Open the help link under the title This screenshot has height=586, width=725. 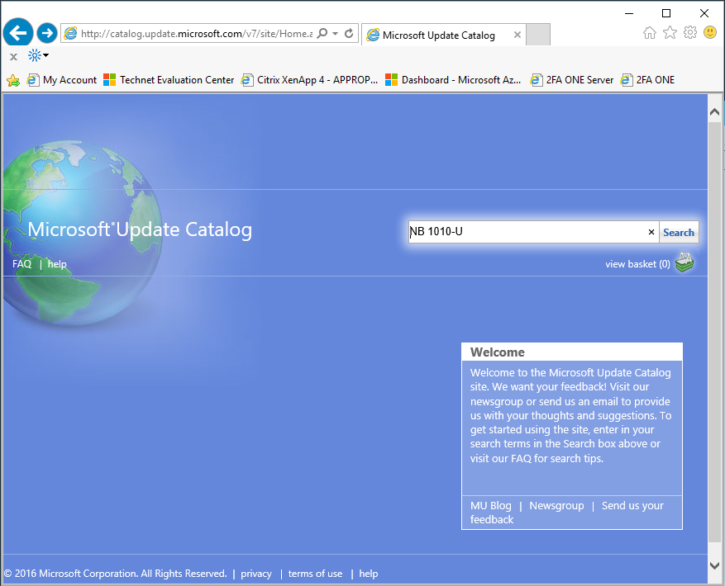pos(57,264)
